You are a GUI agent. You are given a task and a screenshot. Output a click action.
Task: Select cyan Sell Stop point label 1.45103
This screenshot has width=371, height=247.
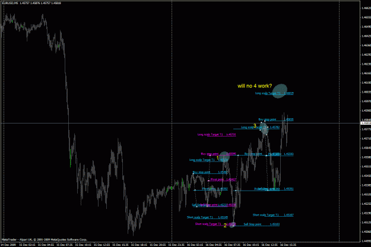(x=261, y=224)
